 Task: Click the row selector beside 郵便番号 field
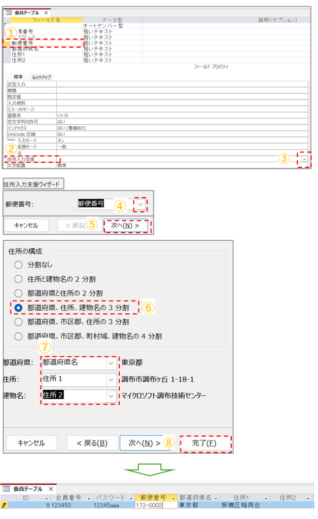coord(6,43)
